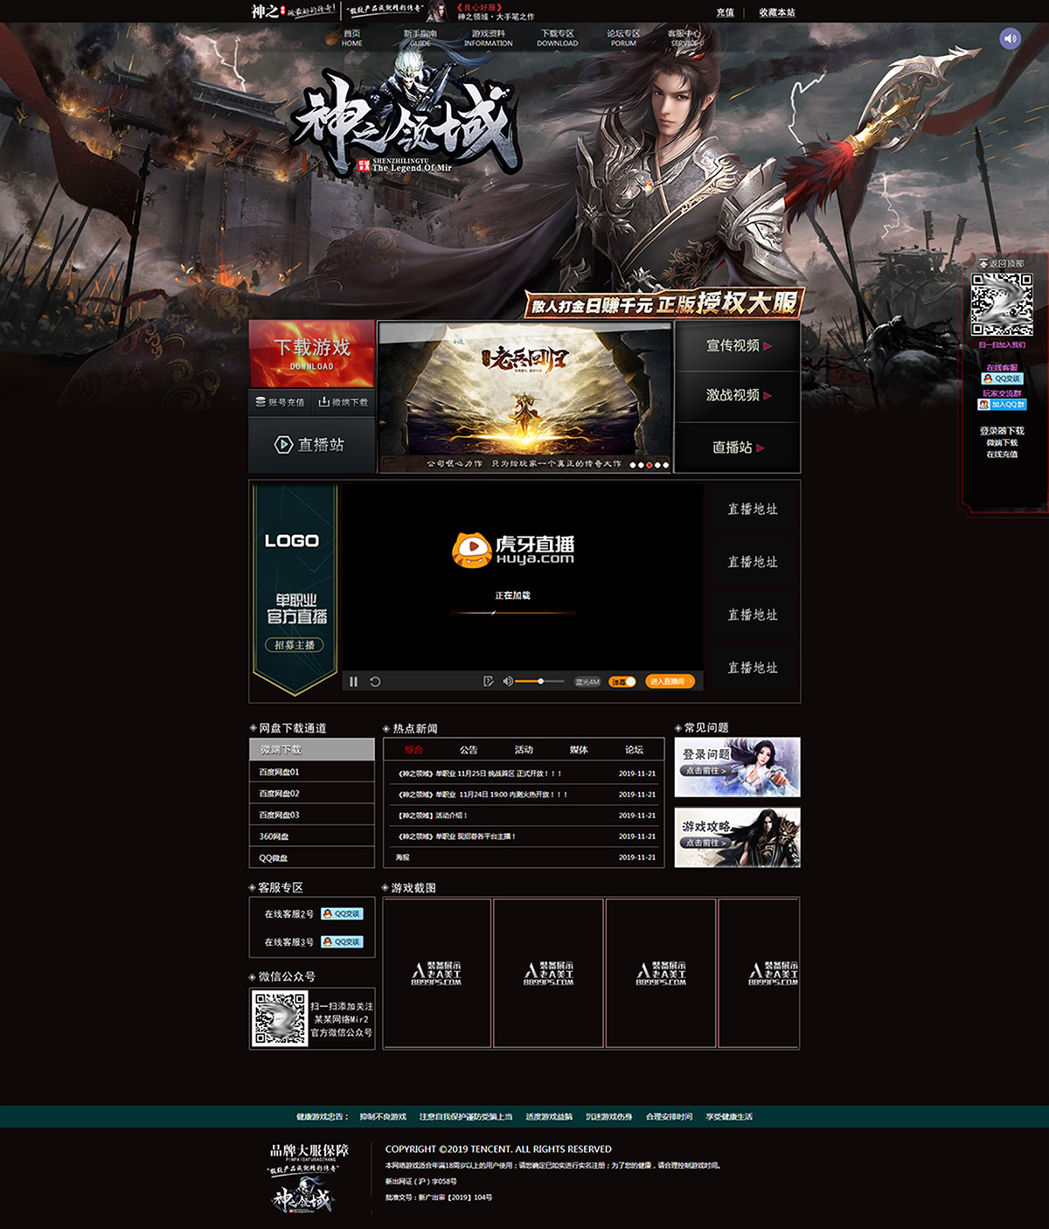Click 微端下载 with the download icon
1049x1229 pixels.
tap(344, 402)
